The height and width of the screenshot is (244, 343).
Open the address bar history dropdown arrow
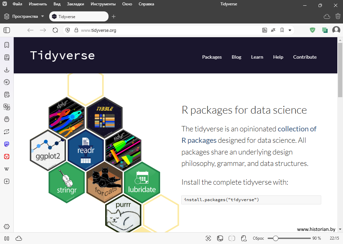(290, 30)
